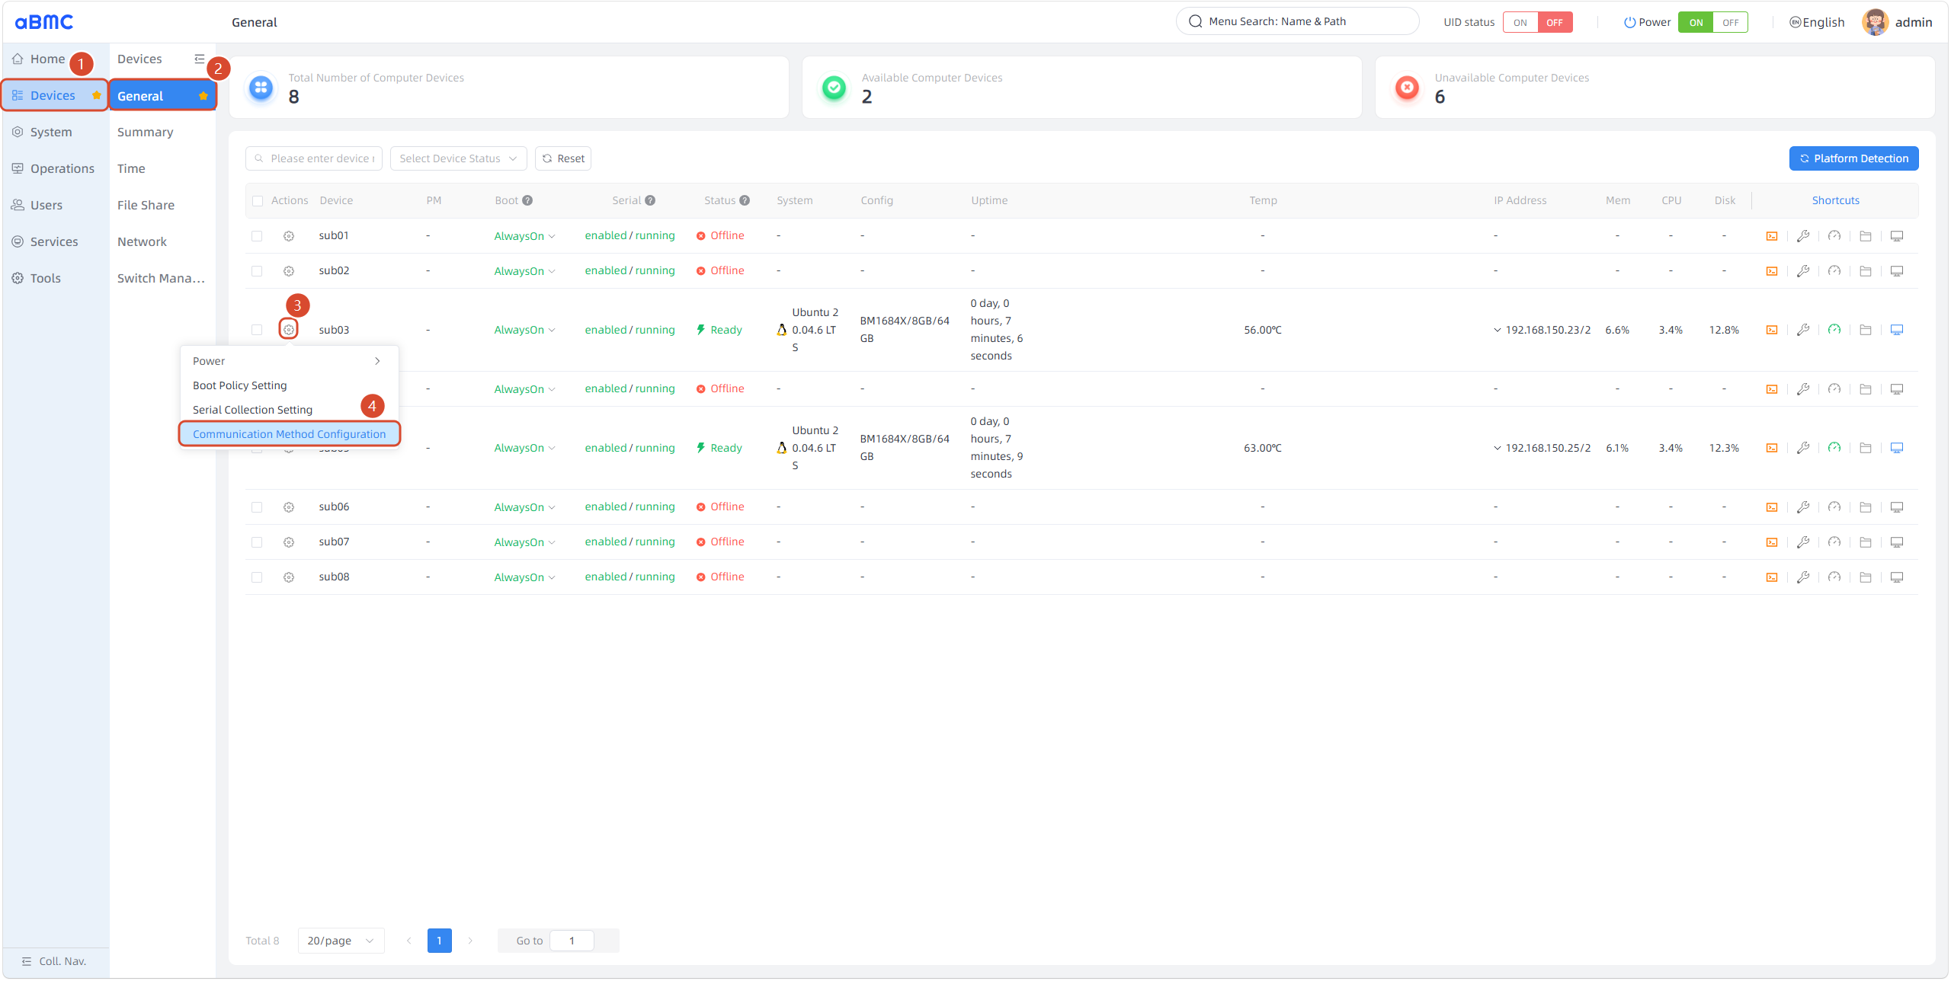Open the green gauge monitor for sub03

click(x=1834, y=330)
